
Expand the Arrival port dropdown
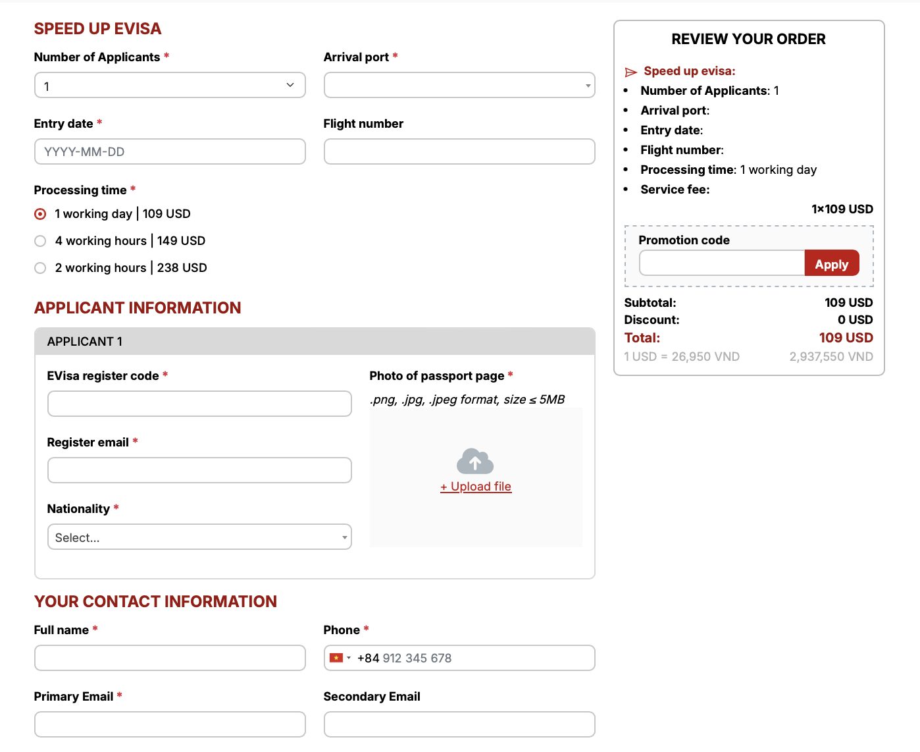459,86
